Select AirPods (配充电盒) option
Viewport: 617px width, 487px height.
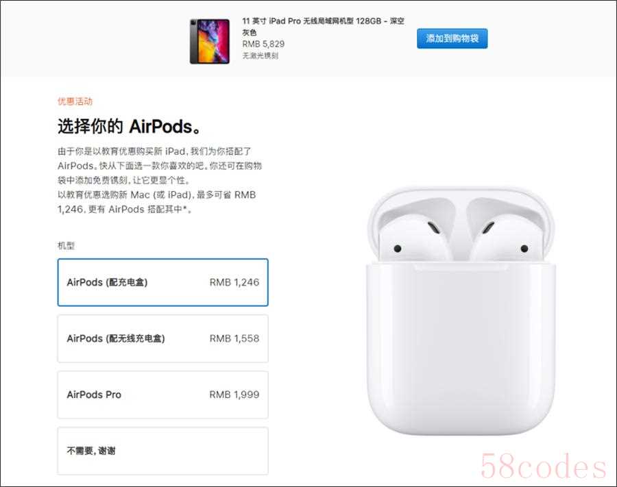click(x=163, y=282)
